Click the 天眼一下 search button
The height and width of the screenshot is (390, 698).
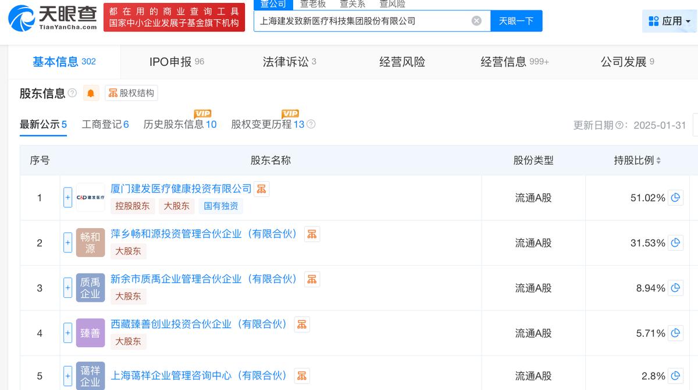[x=517, y=21]
